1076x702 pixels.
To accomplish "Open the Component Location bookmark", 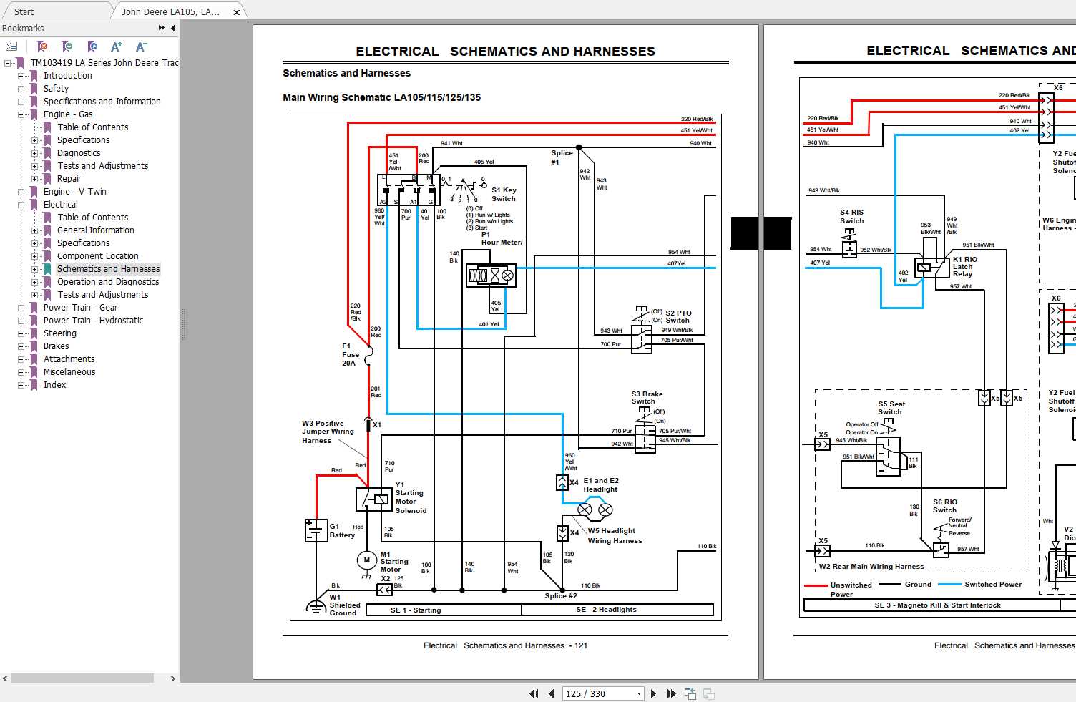I will pyautogui.click(x=98, y=256).
